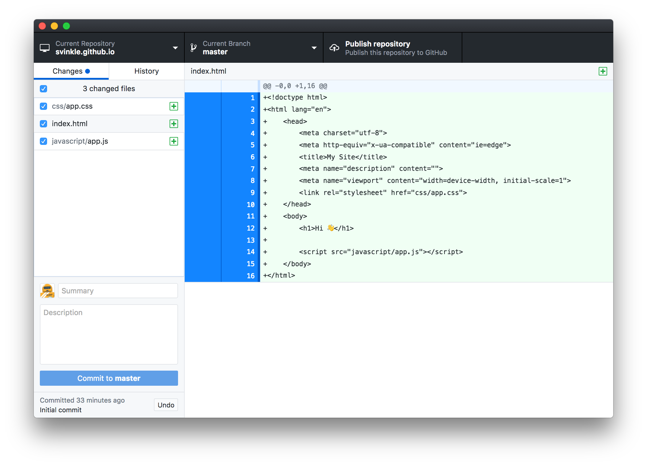Expand the Current Repository dropdown

coord(175,47)
